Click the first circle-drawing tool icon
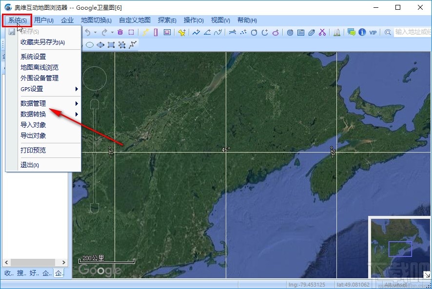The image size is (432, 289). [x=254, y=33]
